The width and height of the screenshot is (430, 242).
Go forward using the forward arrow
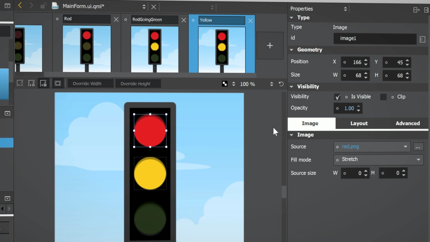pyautogui.click(x=31, y=6)
